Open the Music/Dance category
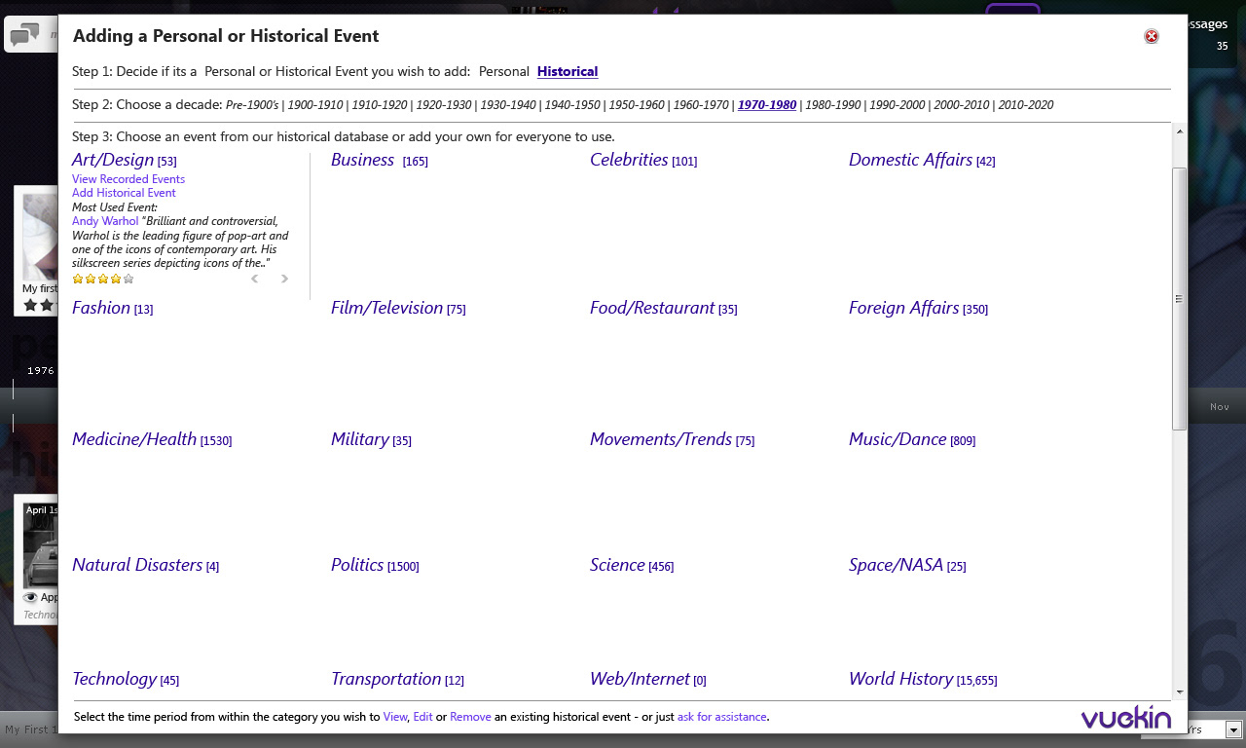The image size is (1246, 748). [898, 439]
